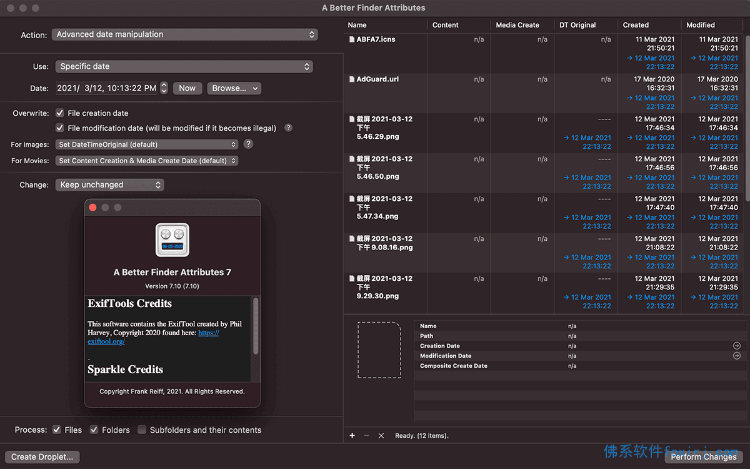Select the file name ending 5.46.29.png

384,128
